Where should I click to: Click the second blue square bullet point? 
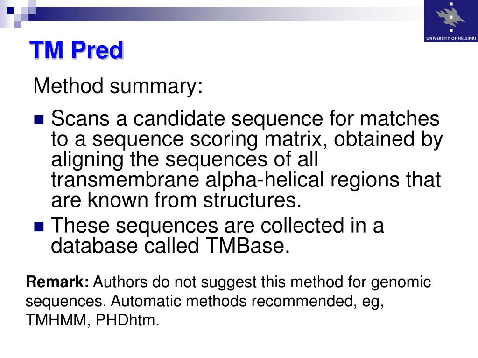[39, 227]
